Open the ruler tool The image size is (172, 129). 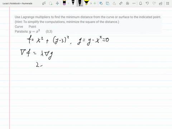tap(121, 4)
